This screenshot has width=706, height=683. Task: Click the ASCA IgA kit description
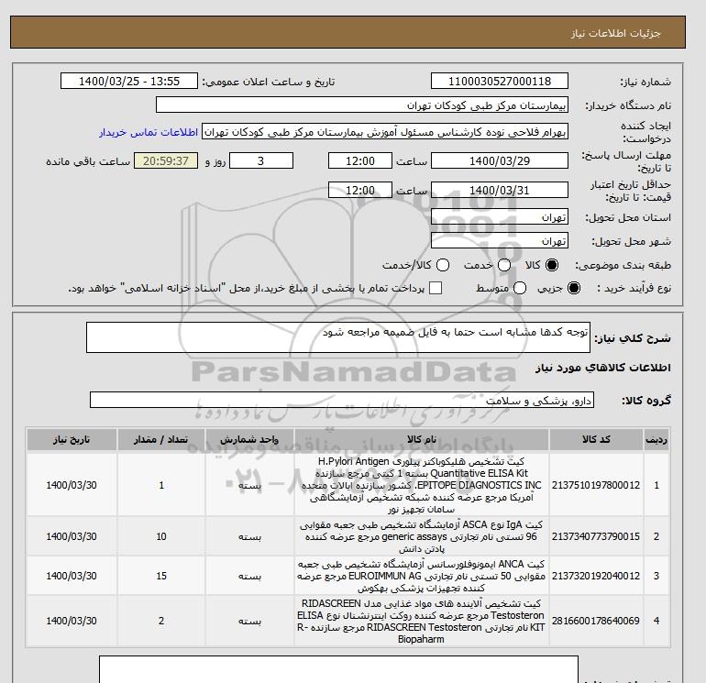(422, 536)
